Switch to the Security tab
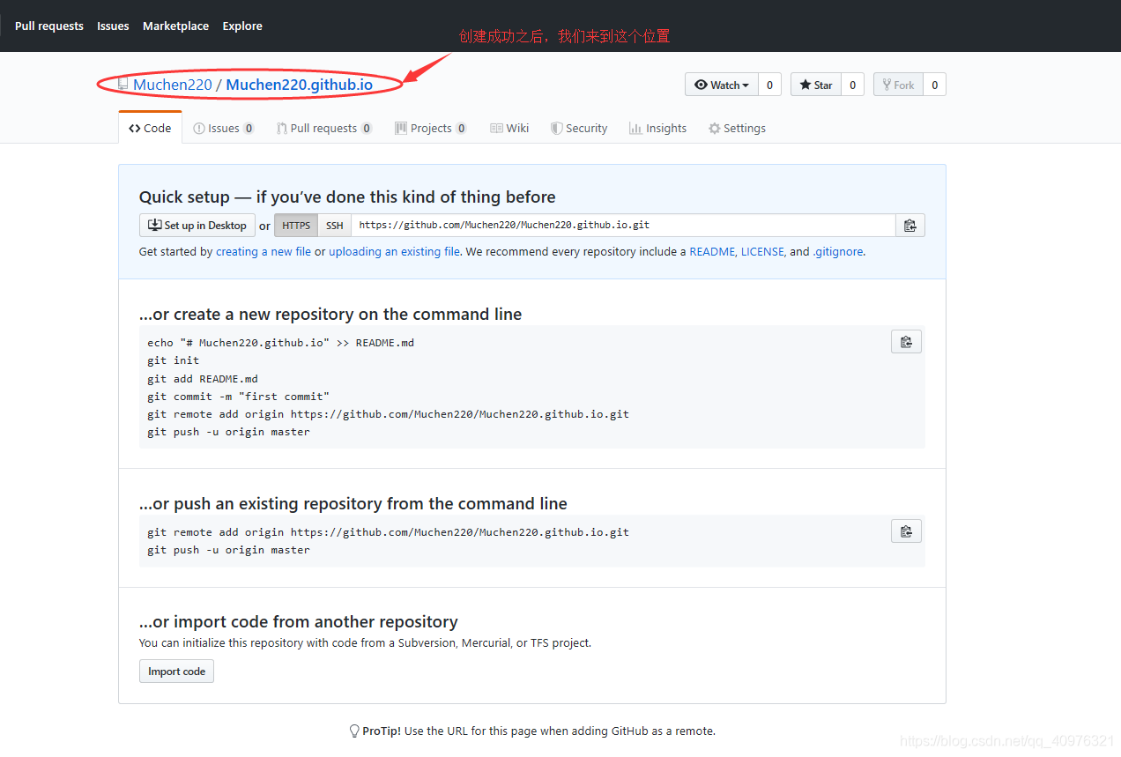The image size is (1121, 757). [x=579, y=128]
